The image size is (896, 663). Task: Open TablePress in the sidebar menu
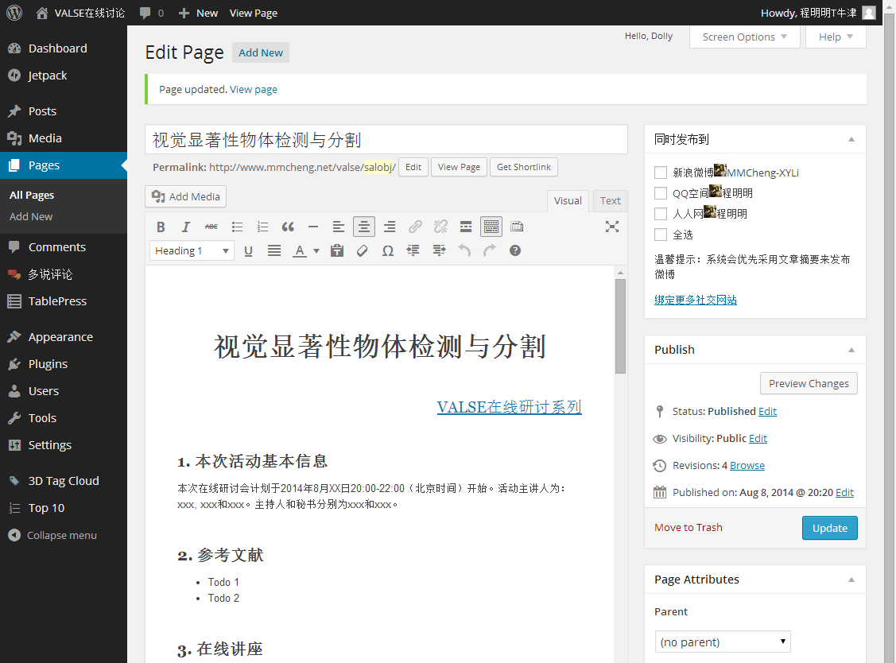(x=57, y=301)
